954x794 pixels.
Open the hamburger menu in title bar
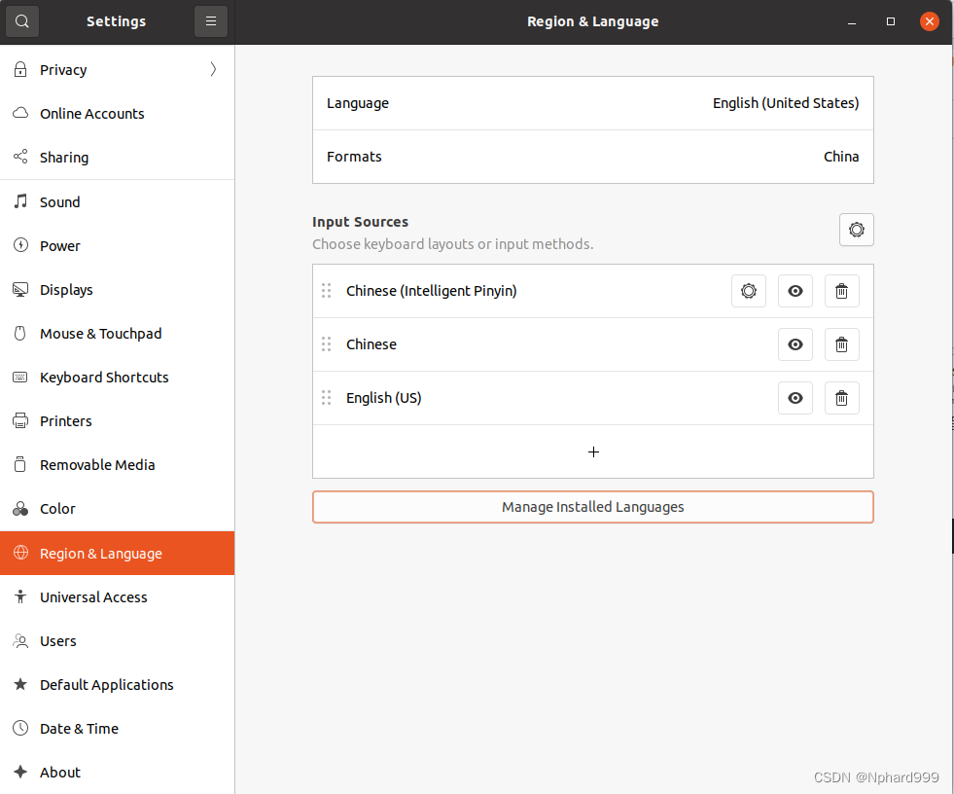(x=211, y=20)
